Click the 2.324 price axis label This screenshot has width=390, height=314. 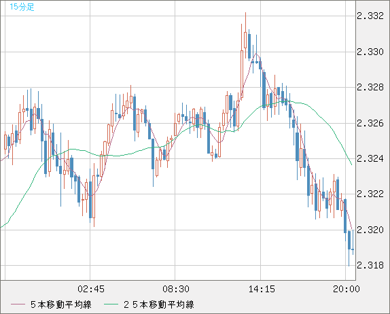click(x=370, y=158)
